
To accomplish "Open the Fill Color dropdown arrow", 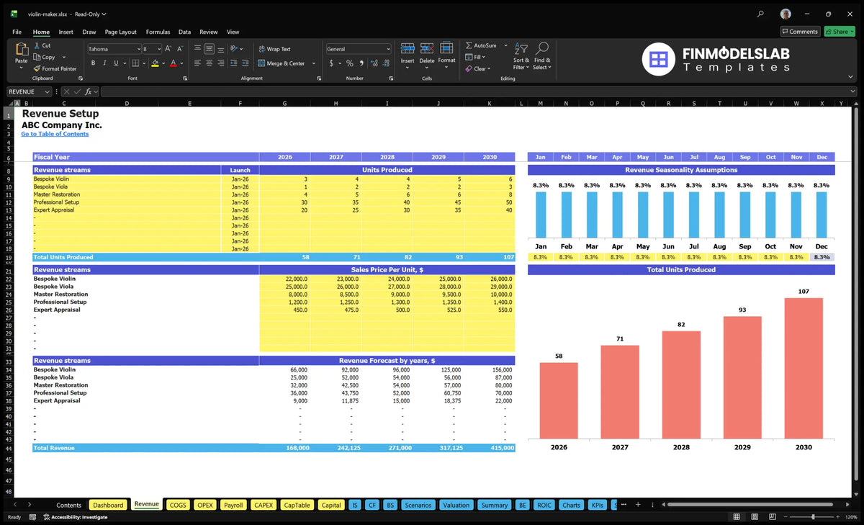I will tap(163, 63).
